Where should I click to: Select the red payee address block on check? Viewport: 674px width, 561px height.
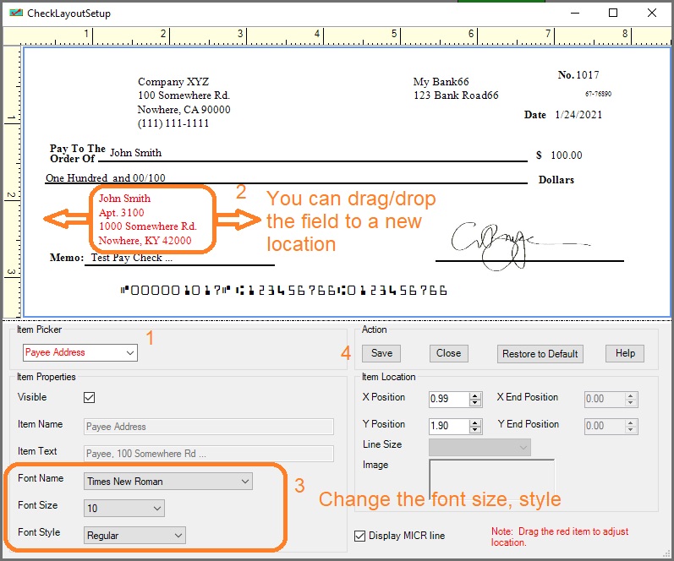point(149,220)
